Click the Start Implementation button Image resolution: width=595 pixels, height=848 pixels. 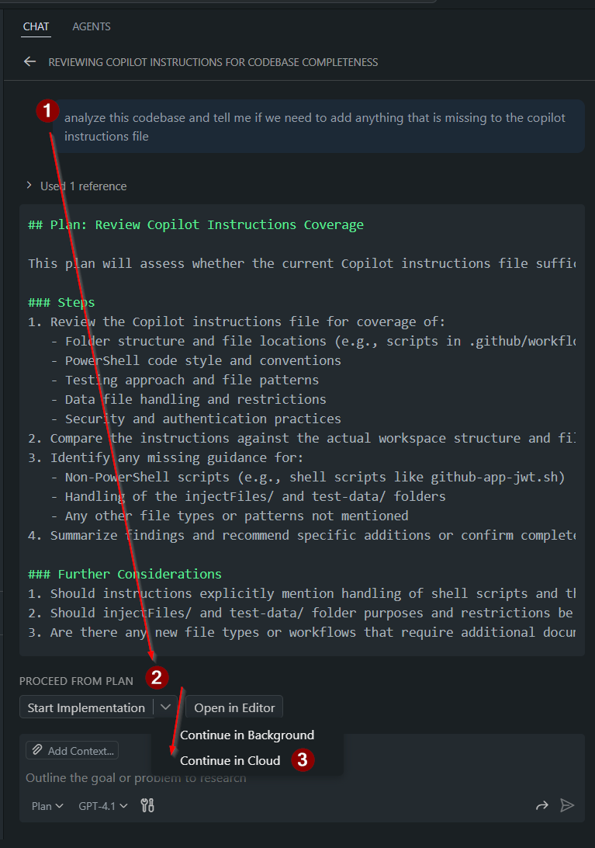tap(86, 707)
